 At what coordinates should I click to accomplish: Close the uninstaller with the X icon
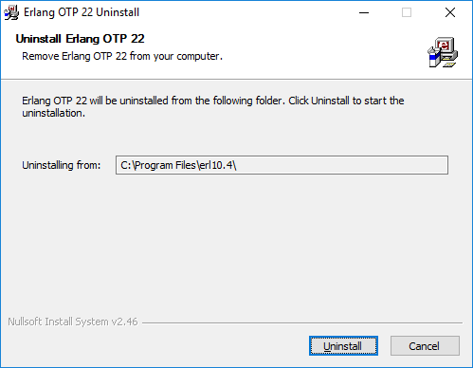450,12
